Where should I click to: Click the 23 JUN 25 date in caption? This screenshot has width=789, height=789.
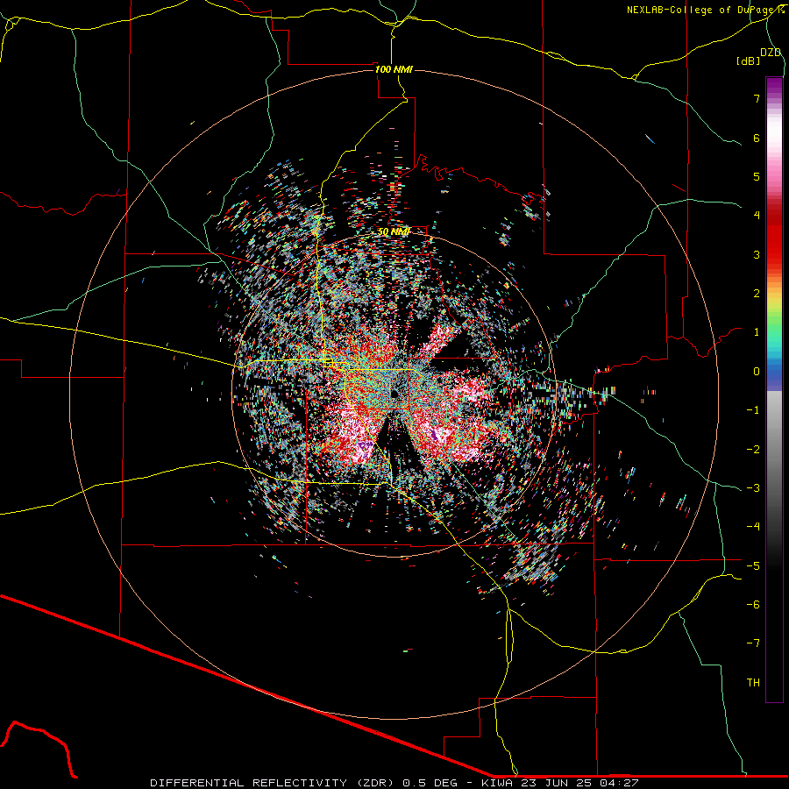click(x=556, y=783)
